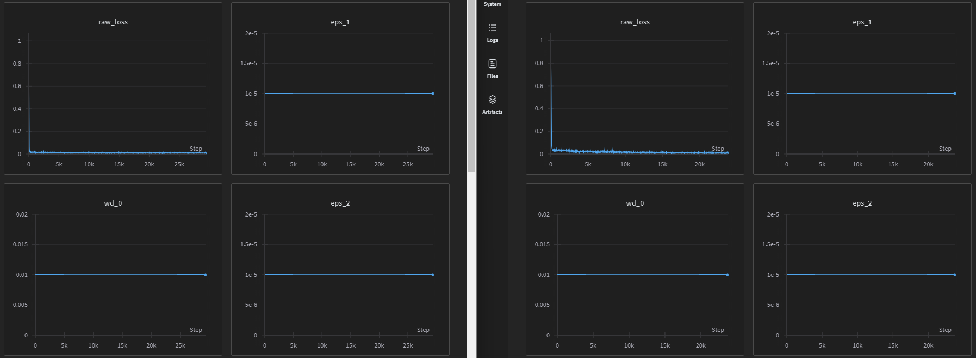Viewport: 976px width, 358px height.
Task: Click the end point dot on right eps_2
Action: (955, 275)
